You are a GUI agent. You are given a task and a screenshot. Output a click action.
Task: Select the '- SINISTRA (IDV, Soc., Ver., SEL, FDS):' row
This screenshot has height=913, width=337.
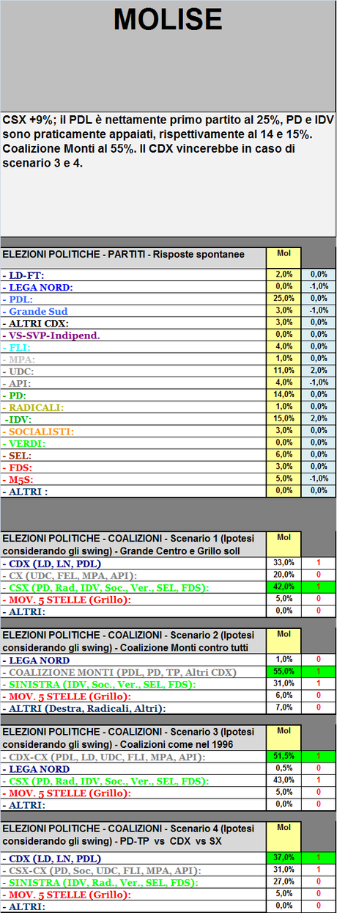coord(133,684)
